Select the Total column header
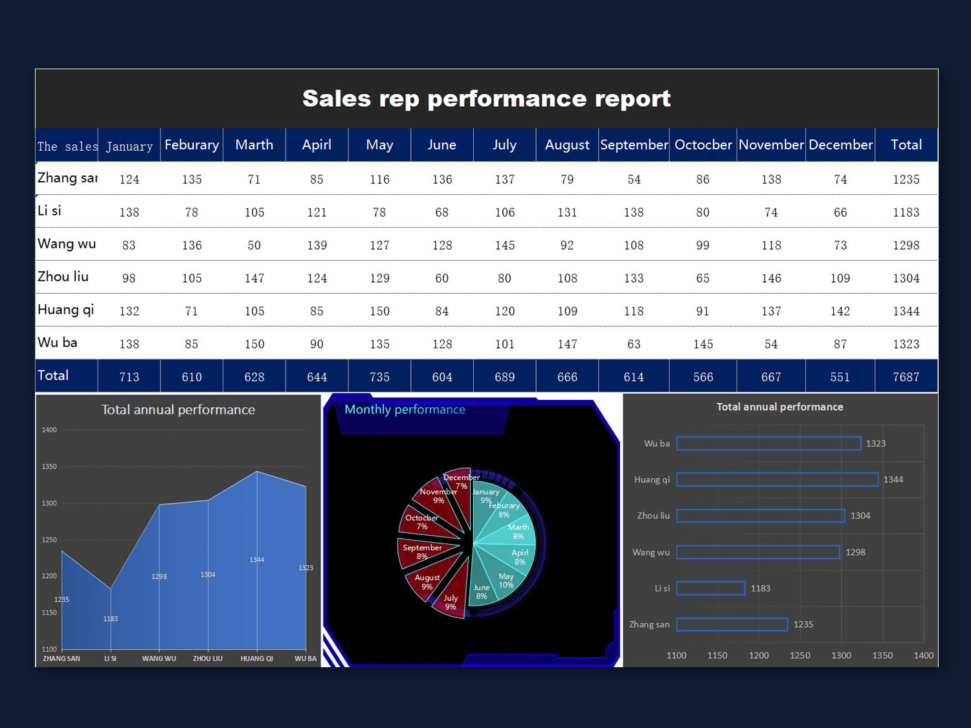 (906, 145)
